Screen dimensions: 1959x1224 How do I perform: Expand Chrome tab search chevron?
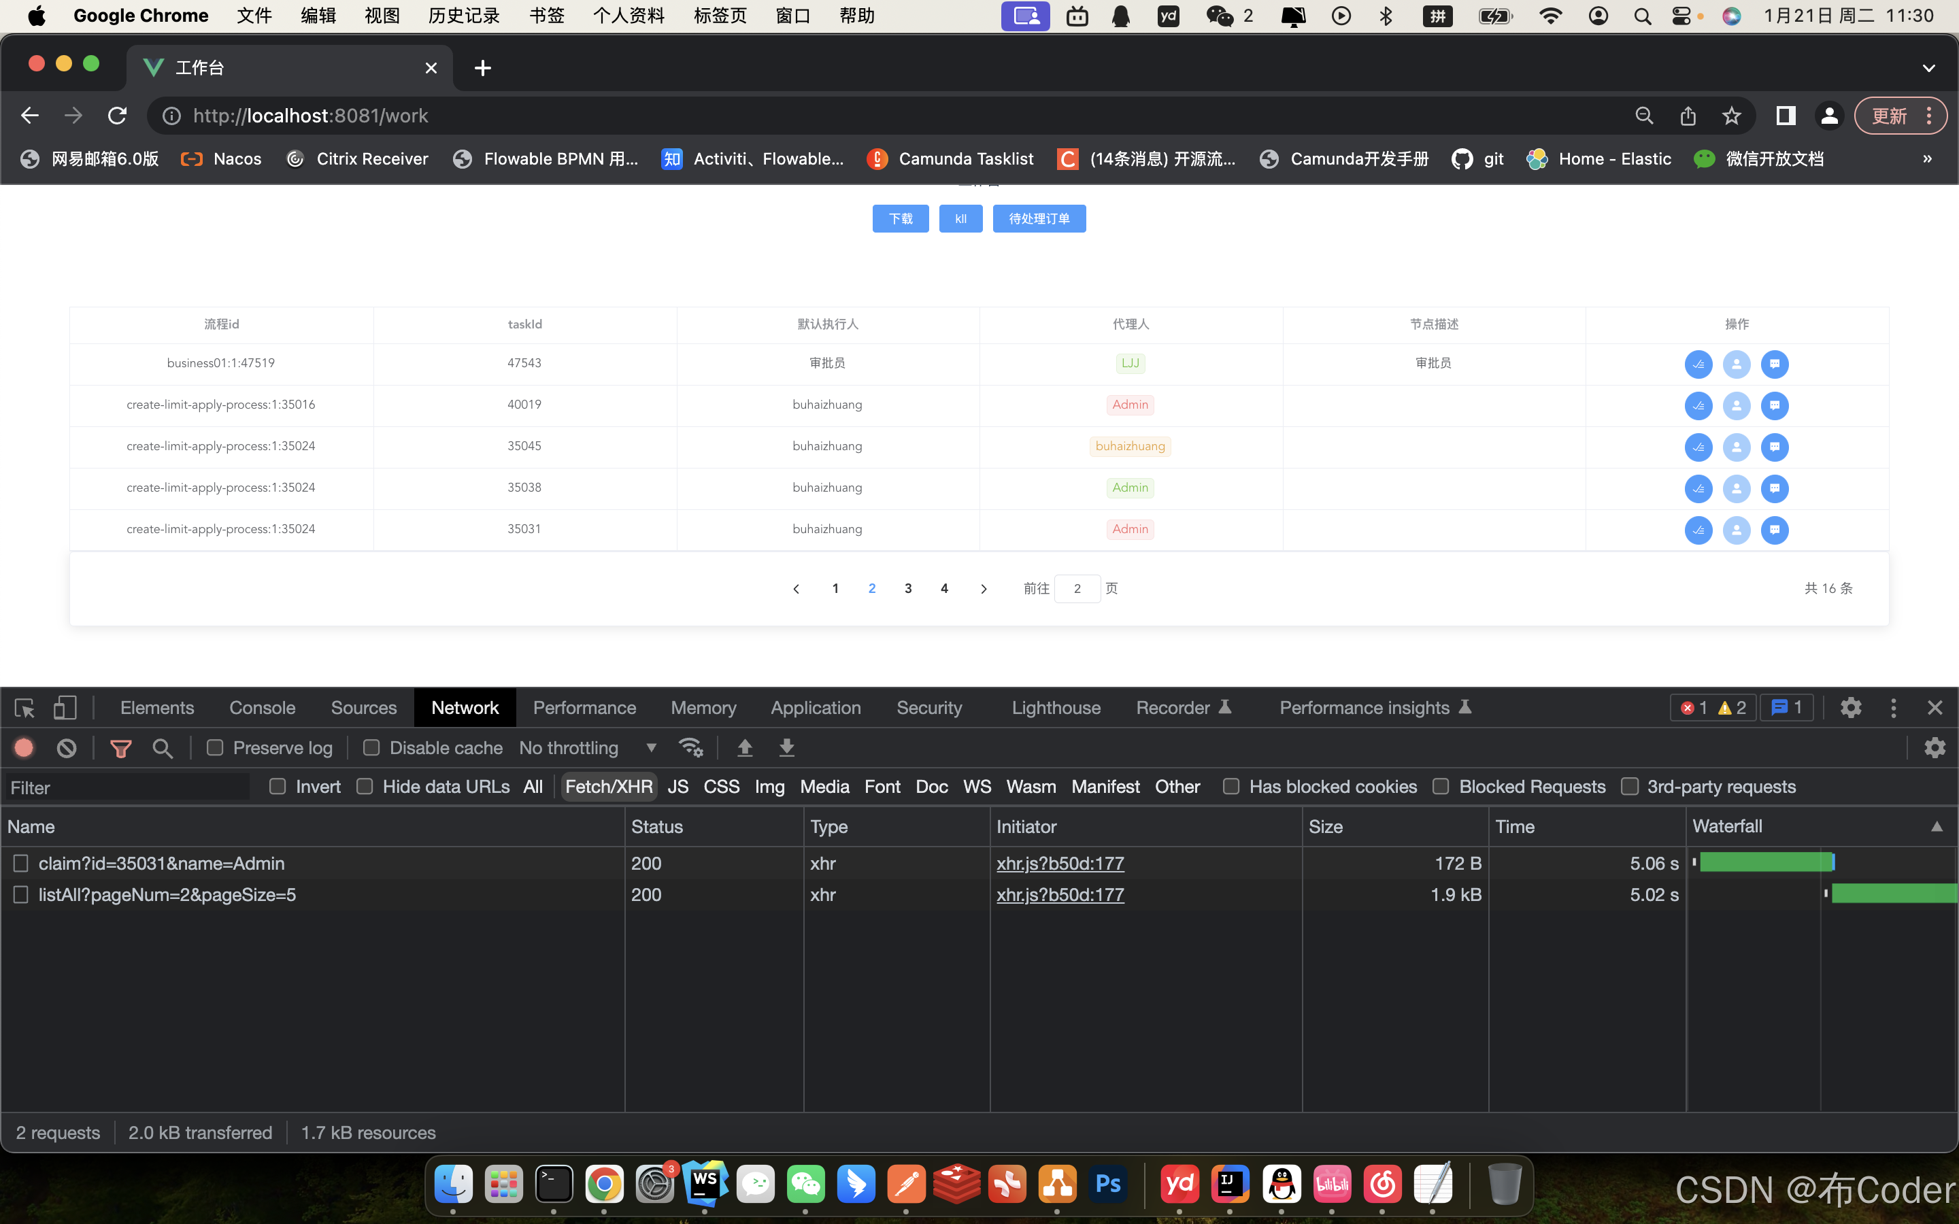[x=1929, y=68]
